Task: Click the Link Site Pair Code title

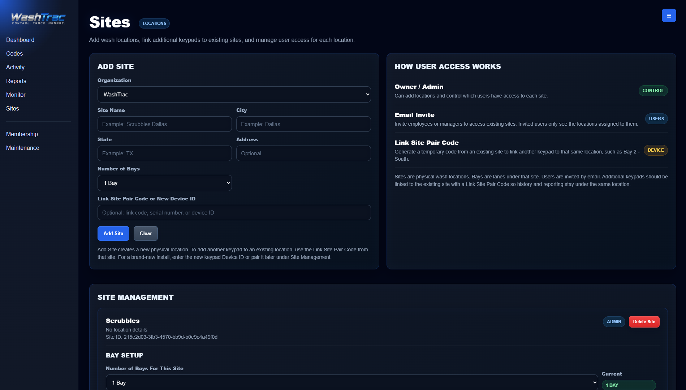Action: point(427,143)
